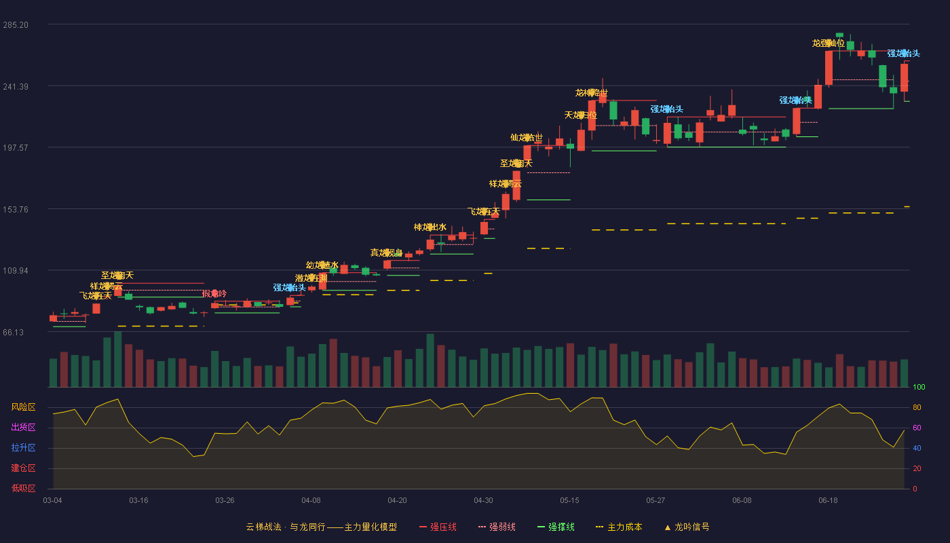Screen dimensions: 950x543
Task: Click the 天龙归位 signal label
Action: tap(581, 115)
